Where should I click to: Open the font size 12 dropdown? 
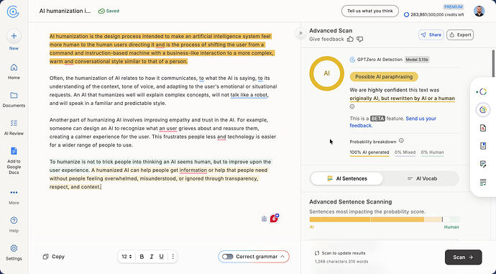127,257
